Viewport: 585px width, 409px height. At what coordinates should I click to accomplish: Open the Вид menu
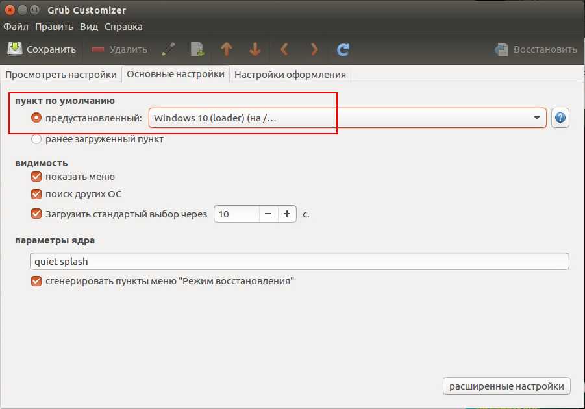click(89, 27)
